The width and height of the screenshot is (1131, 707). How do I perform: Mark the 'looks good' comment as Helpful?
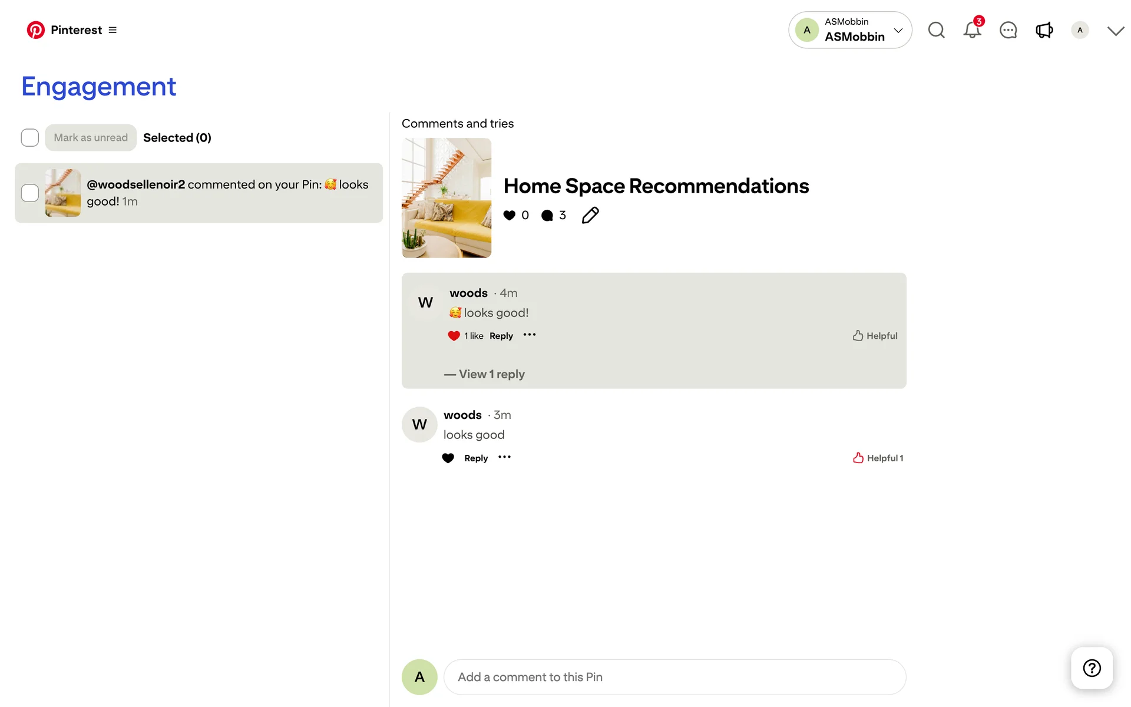click(x=877, y=458)
